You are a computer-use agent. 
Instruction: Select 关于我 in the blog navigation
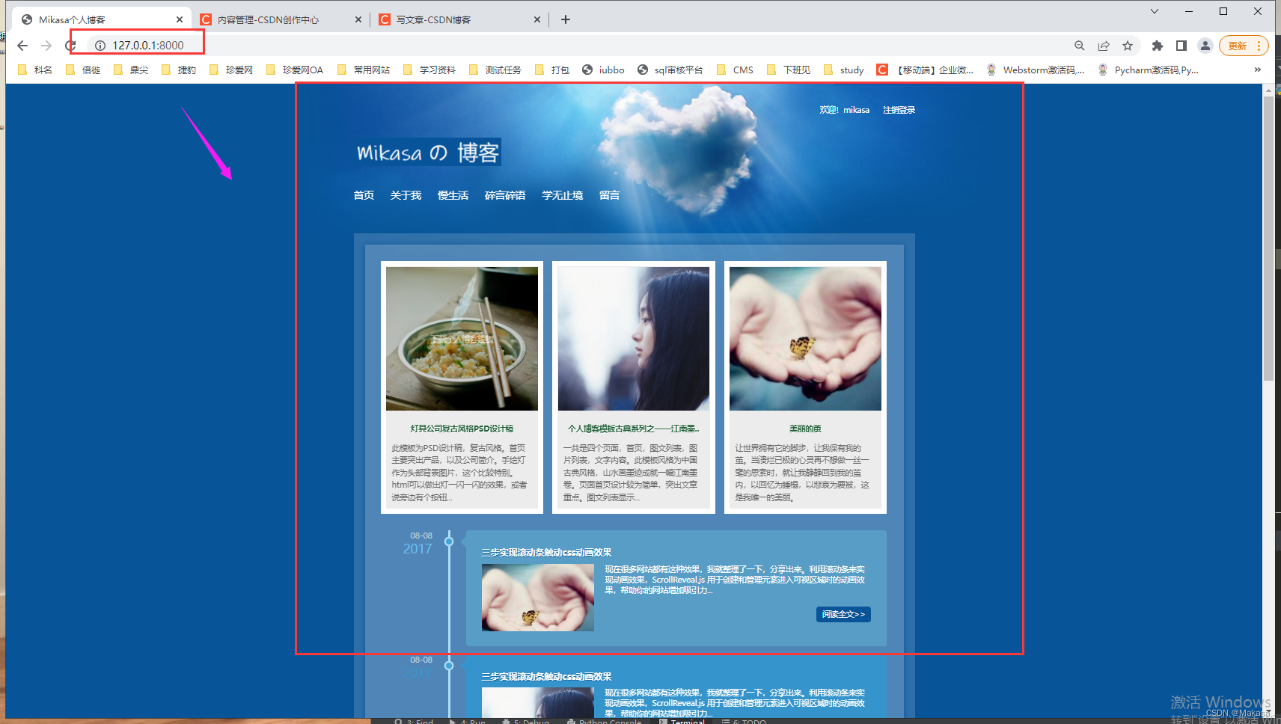tap(406, 195)
